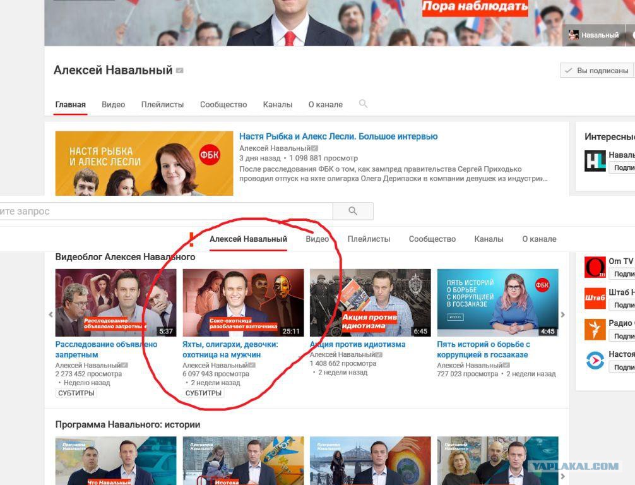Open Сообщество tab in sticky header
This screenshot has height=485, width=635.
(432, 239)
